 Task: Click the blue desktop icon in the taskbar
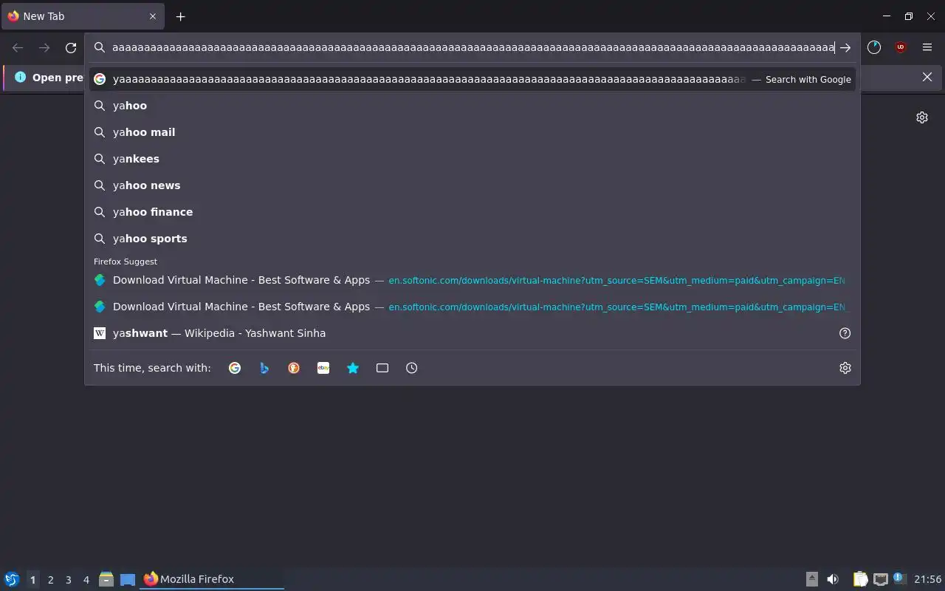pos(128,579)
